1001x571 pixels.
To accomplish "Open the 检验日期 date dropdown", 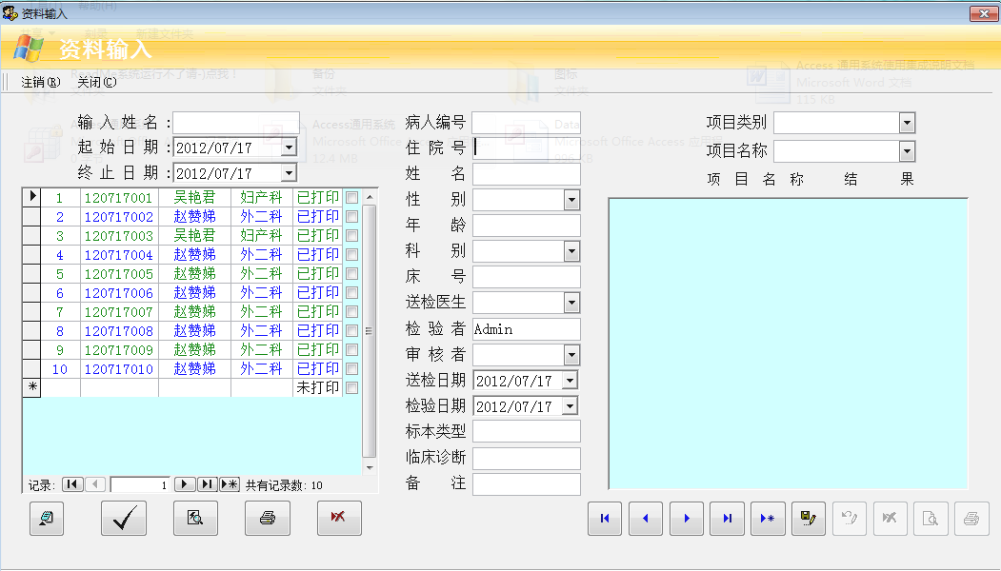I will (x=571, y=405).
